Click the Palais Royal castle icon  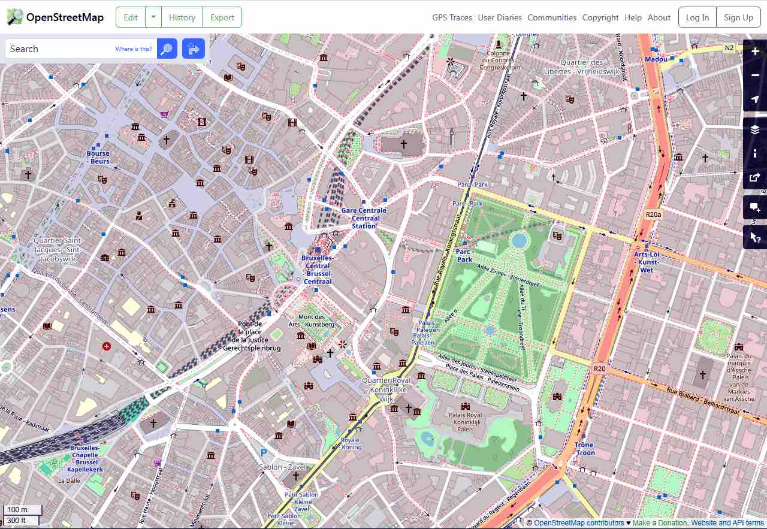pyautogui.click(x=466, y=406)
